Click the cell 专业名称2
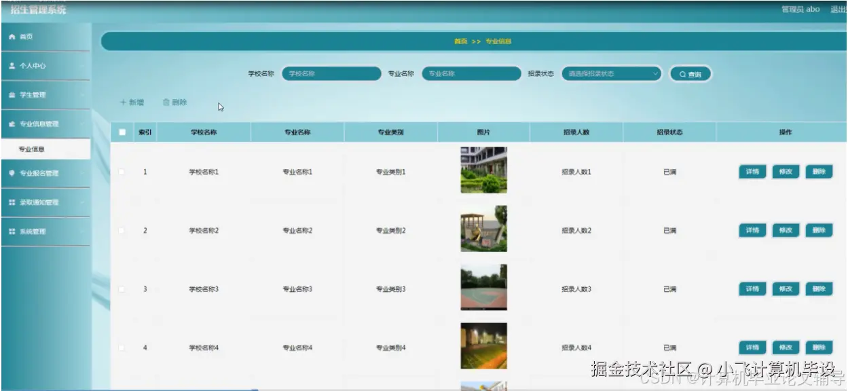 (297, 231)
